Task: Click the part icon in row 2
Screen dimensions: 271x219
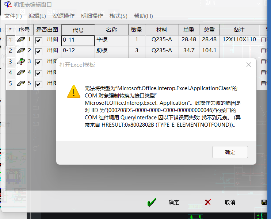Action: pyautogui.click(x=21, y=51)
